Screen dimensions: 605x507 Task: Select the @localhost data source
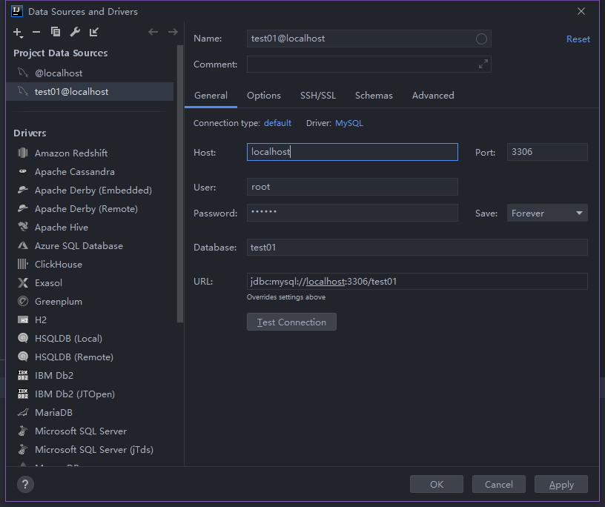[90, 73]
